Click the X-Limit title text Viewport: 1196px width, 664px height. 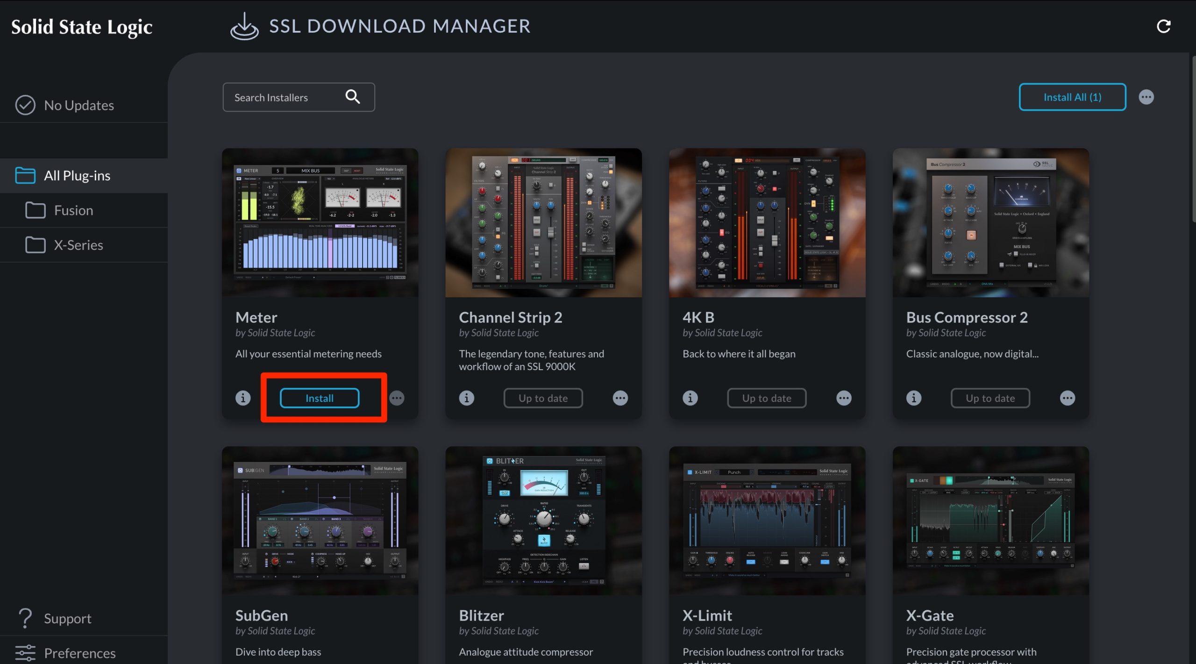point(707,615)
